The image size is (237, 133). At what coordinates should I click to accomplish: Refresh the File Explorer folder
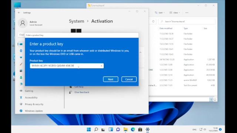(x=153, y=21)
